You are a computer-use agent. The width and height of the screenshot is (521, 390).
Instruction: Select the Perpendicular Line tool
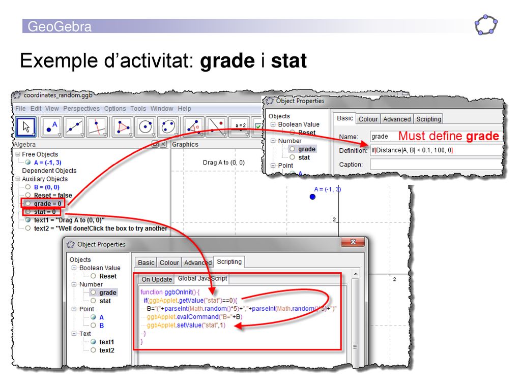coord(97,126)
